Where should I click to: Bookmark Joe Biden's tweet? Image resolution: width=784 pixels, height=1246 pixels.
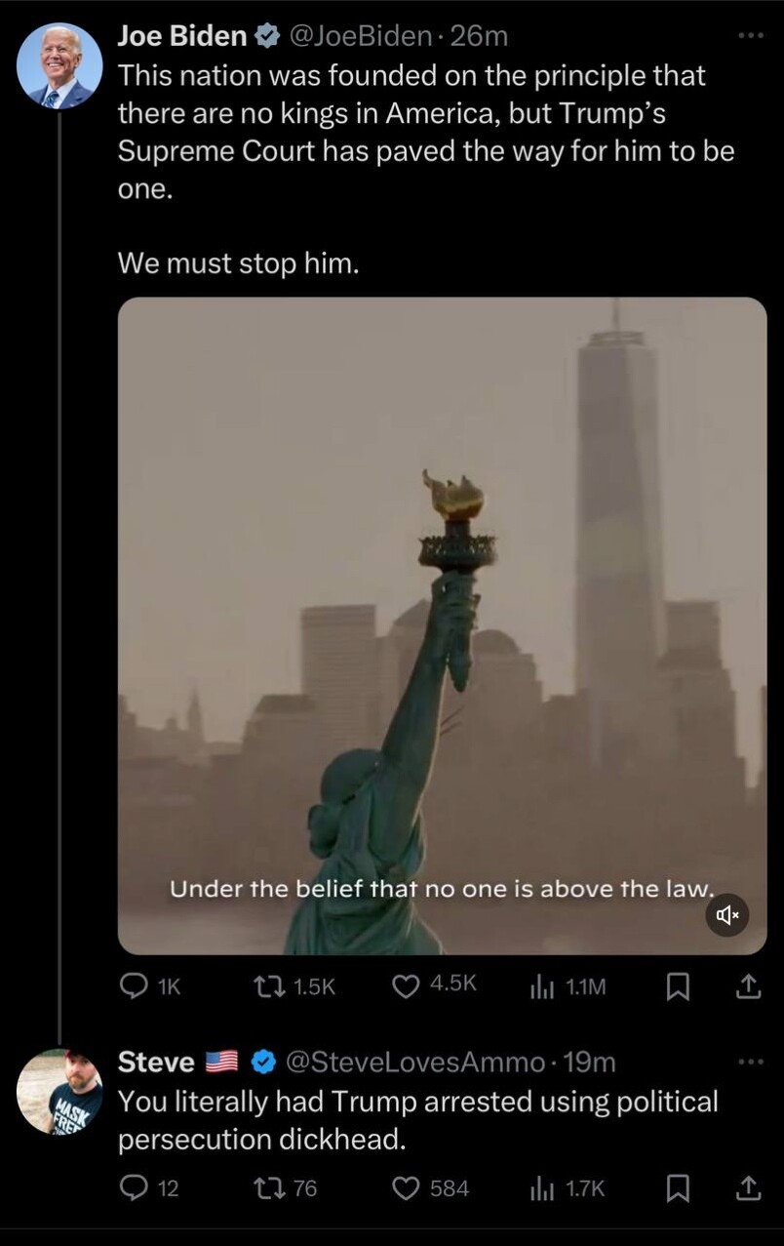(677, 987)
